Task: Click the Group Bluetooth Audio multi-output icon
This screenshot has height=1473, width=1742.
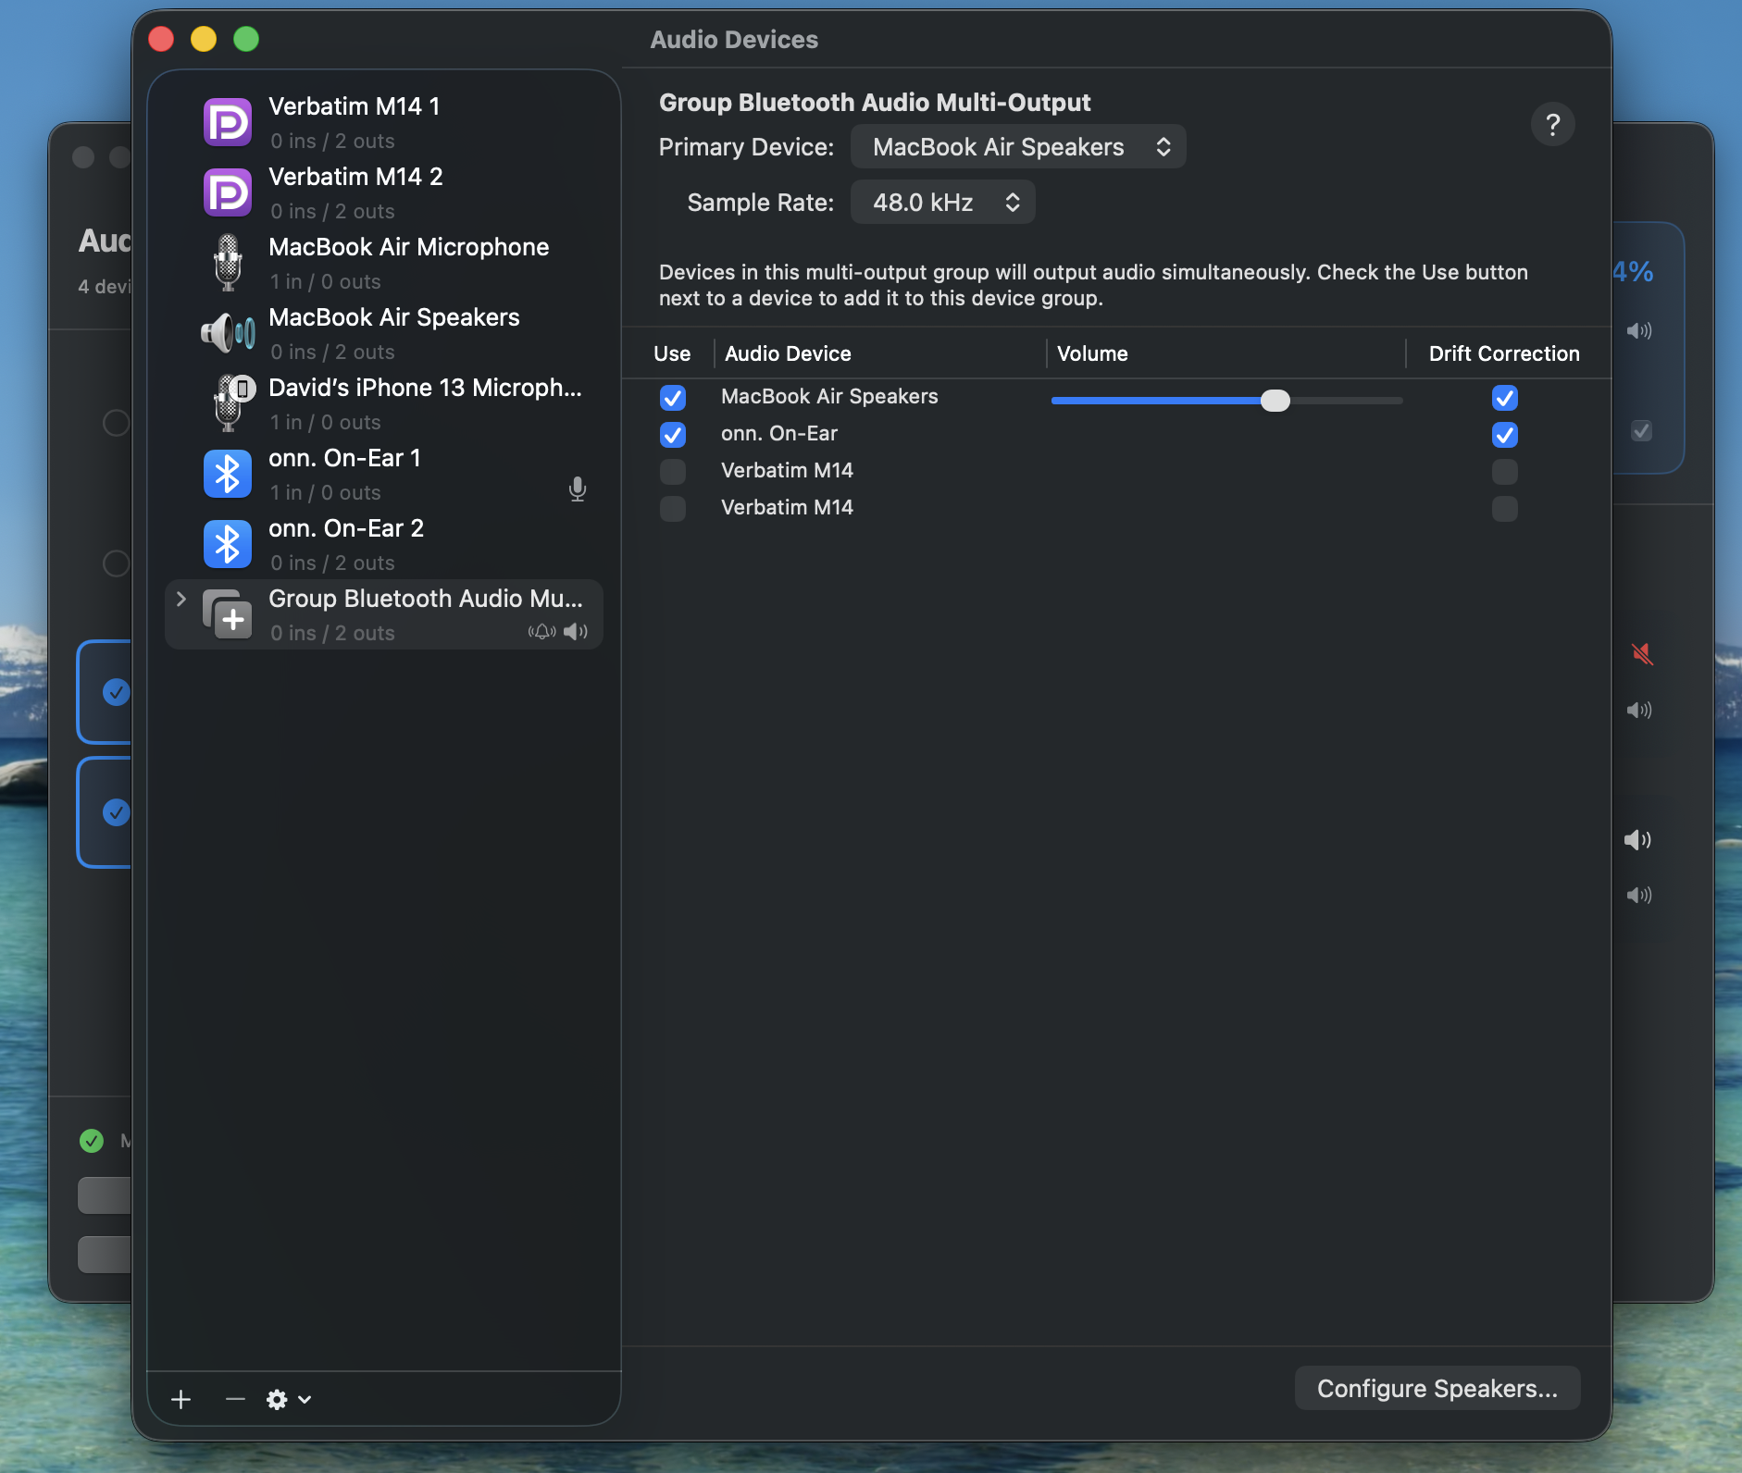Action: click(227, 614)
